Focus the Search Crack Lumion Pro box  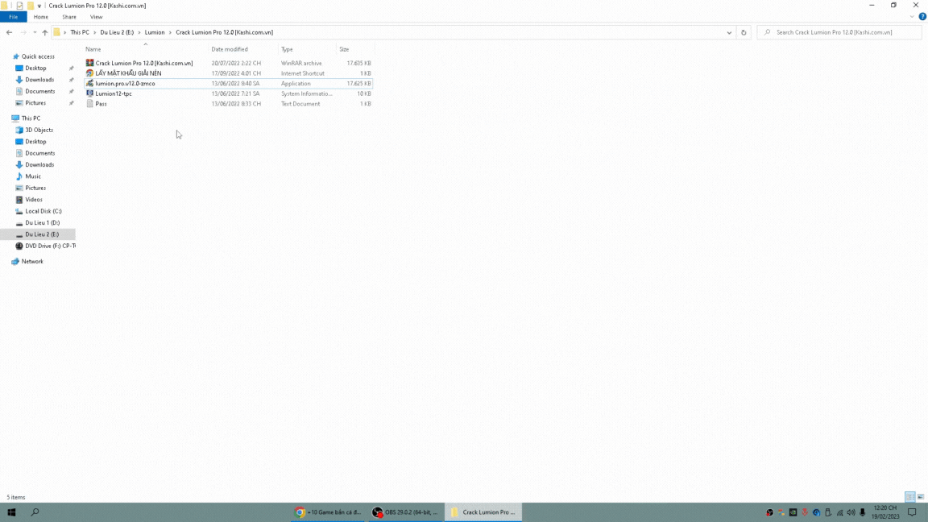839,32
